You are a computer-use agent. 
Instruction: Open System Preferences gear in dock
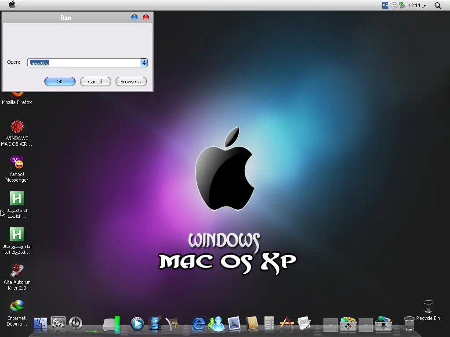tap(58, 323)
